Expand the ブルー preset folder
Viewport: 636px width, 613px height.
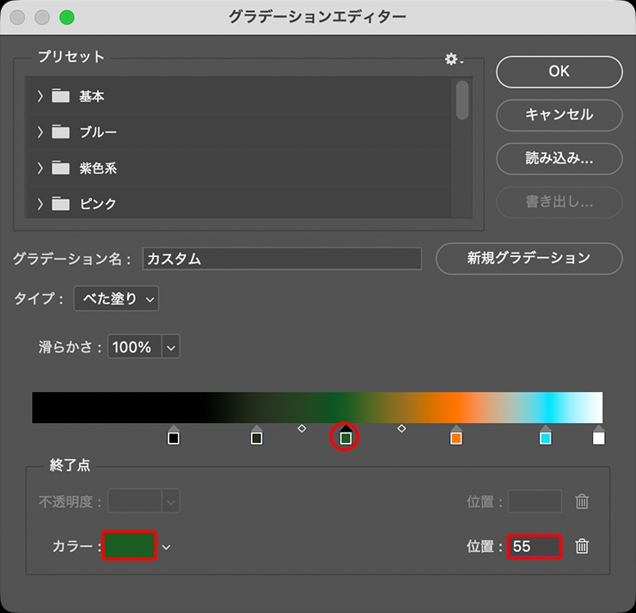pyautogui.click(x=40, y=132)
